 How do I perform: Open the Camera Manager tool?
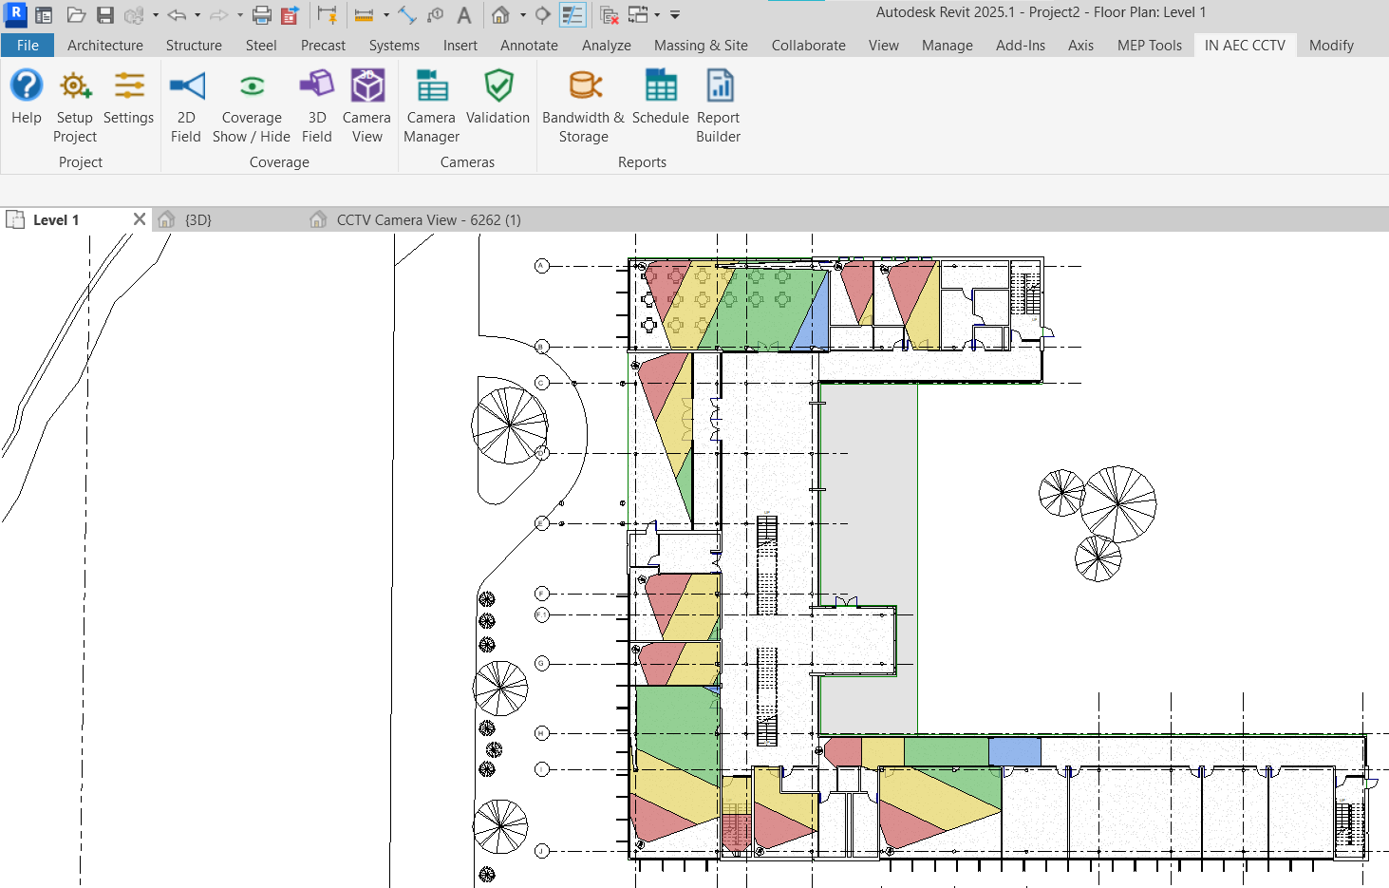432,106
